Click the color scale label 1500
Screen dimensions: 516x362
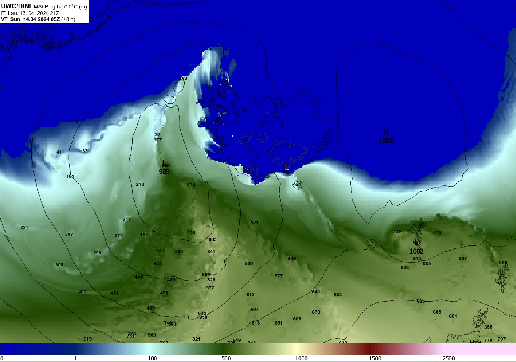(375, 358)
